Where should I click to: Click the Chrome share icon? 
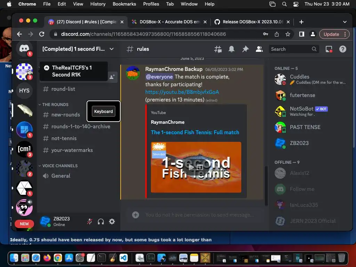point(276,34)
